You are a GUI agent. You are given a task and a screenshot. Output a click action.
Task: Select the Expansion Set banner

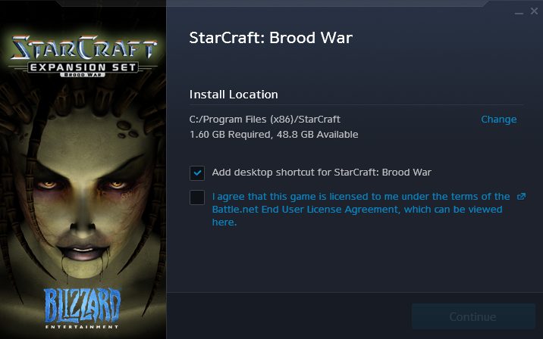83,67
